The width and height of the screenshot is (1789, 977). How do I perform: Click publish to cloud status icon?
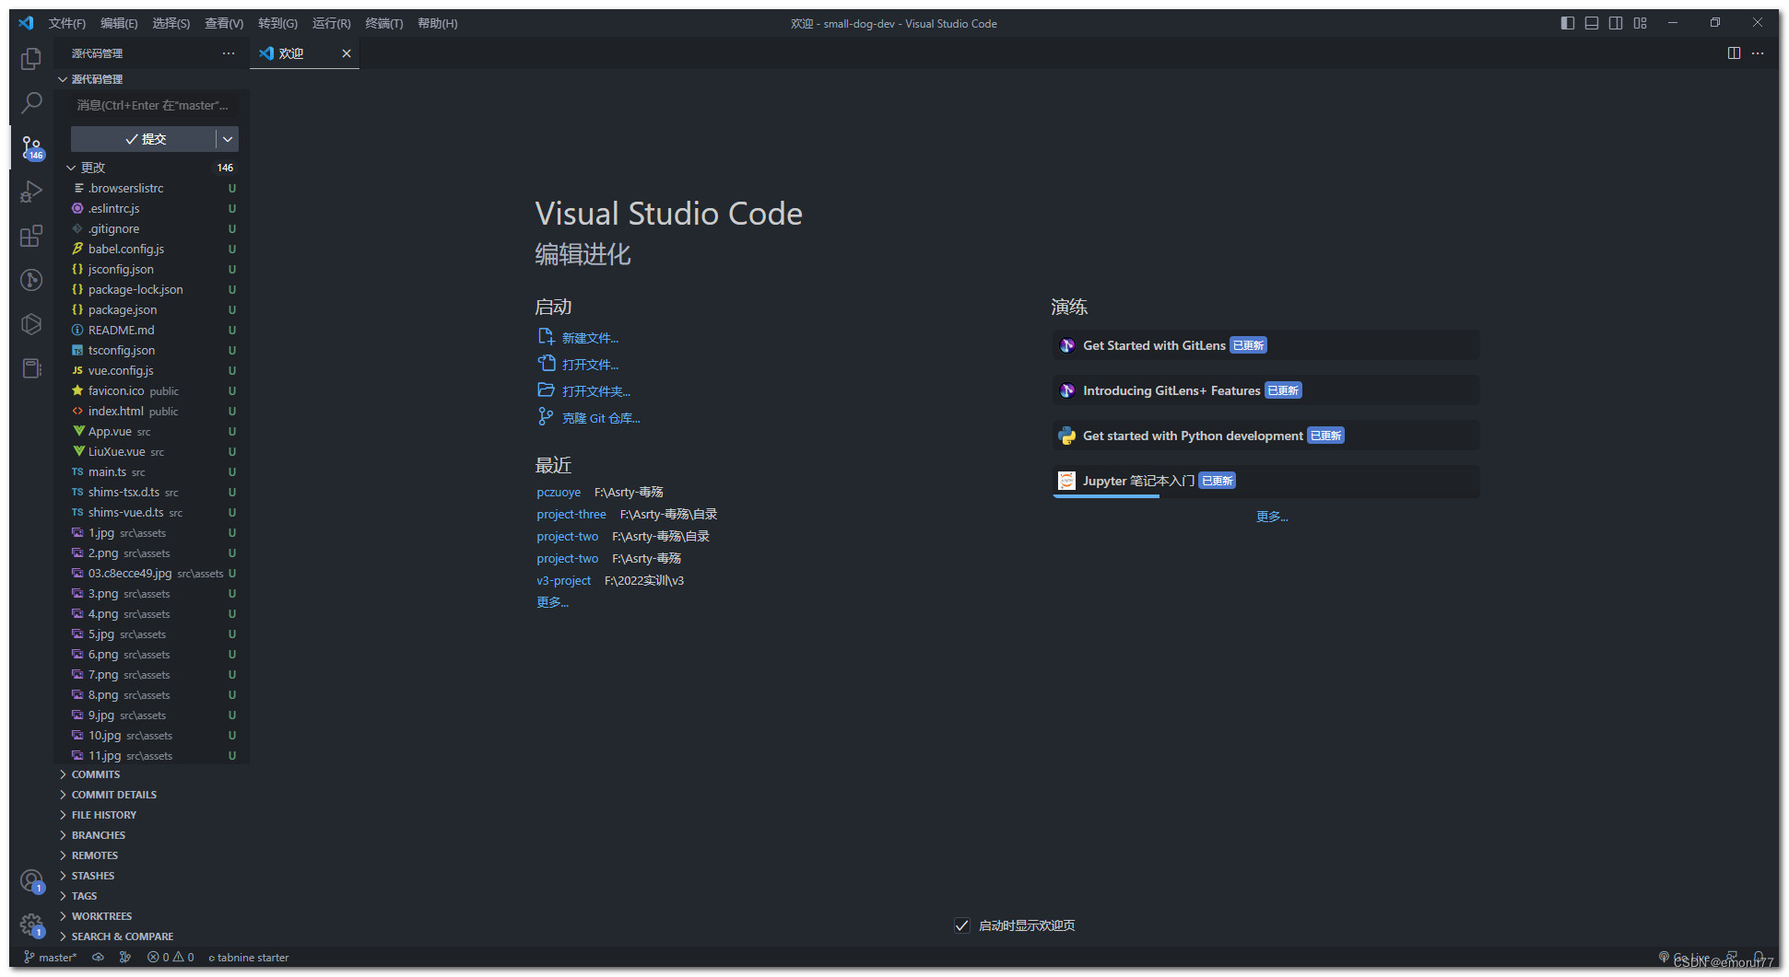[x=98, y=958]
